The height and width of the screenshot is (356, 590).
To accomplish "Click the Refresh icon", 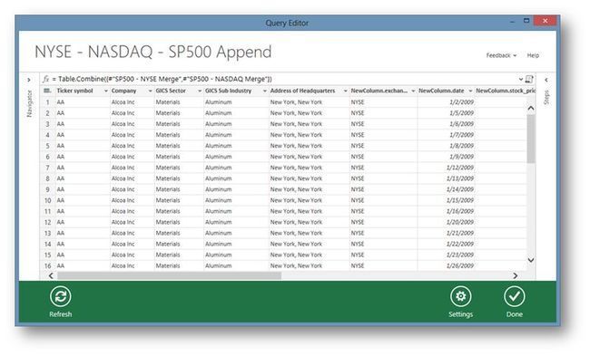I will point(60,296).
